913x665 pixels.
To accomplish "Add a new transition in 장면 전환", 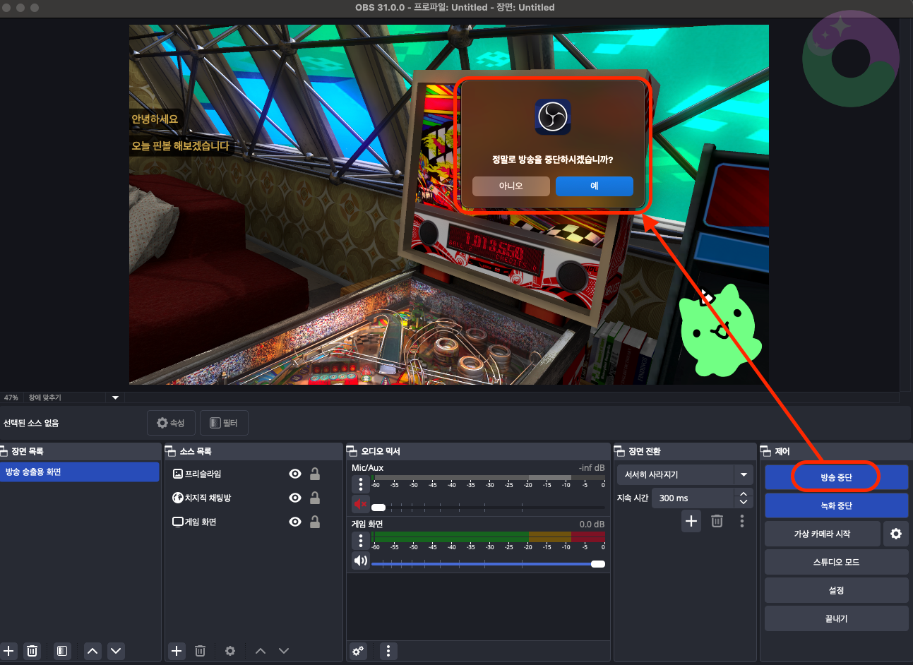I will coord(691,521).
